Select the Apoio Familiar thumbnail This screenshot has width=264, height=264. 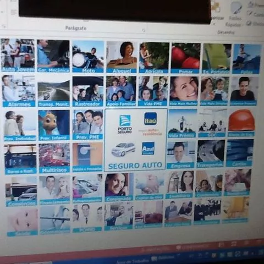pyautogui.click(x=121, y=91)
